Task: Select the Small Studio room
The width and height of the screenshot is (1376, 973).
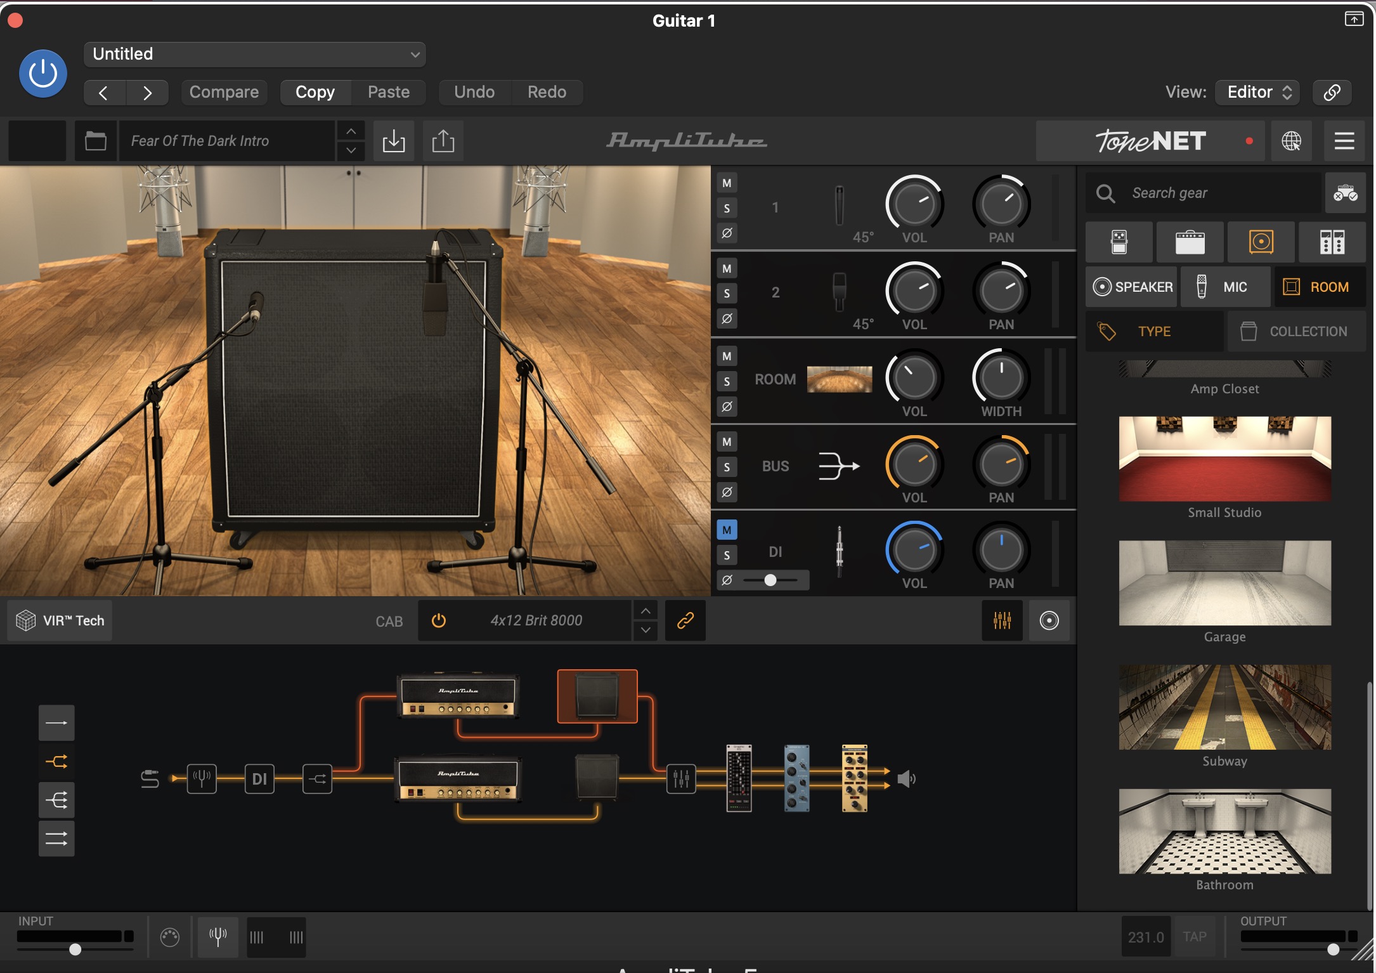Action: pos(1224,459)
